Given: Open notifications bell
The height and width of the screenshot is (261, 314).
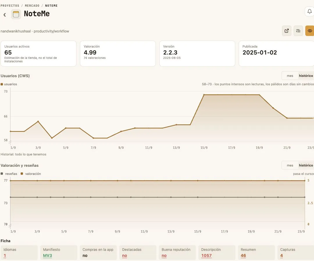Looking at the screenshot, I should pos(309,11).
